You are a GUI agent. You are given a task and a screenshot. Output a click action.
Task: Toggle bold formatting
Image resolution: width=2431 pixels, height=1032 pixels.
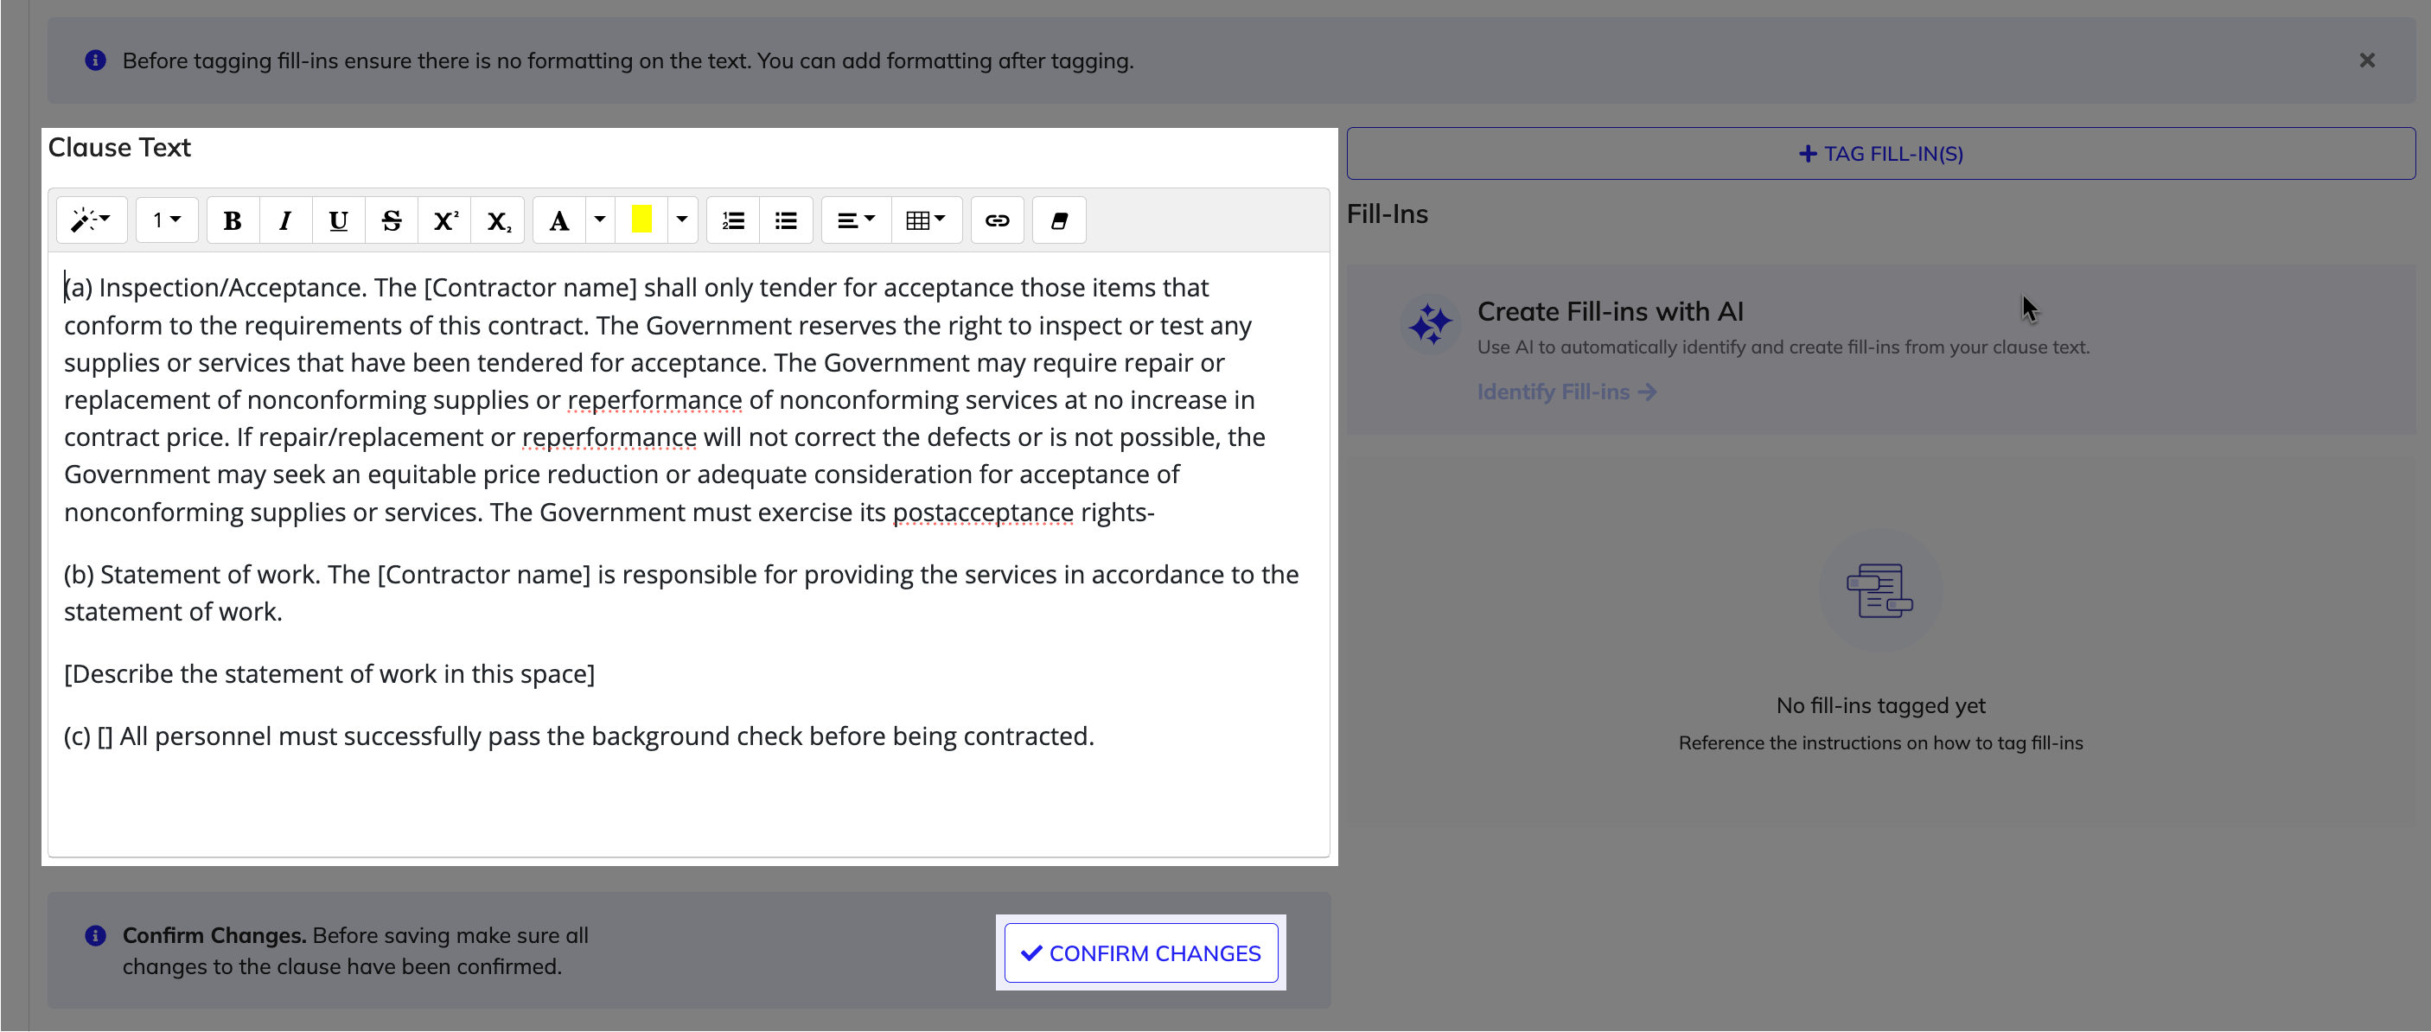coord(233,220)
